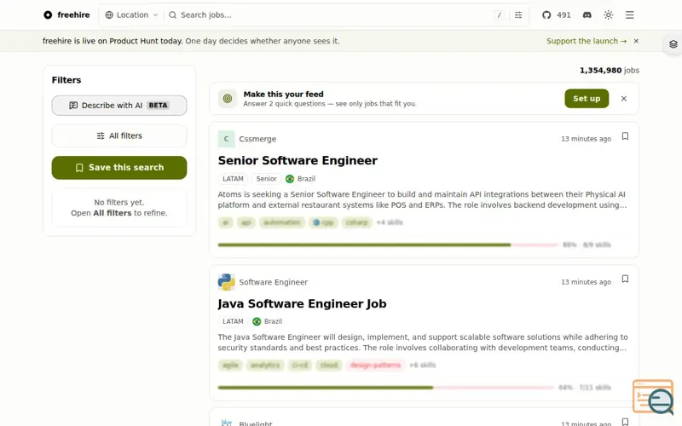
Task: Open All filters button
Action: coord(119,135)
